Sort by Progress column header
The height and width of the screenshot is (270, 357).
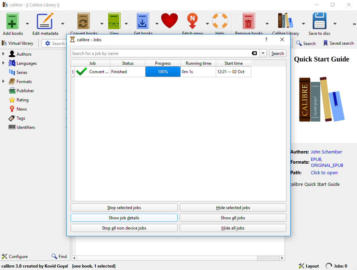(163, 63)
